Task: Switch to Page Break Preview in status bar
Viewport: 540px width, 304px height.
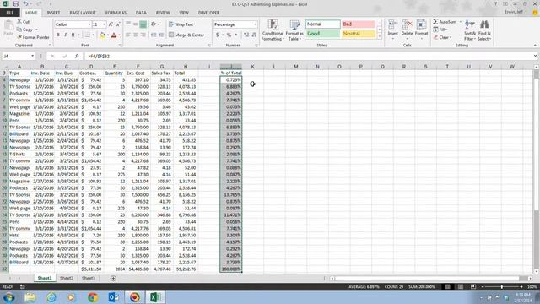Action: pos(473,287)
